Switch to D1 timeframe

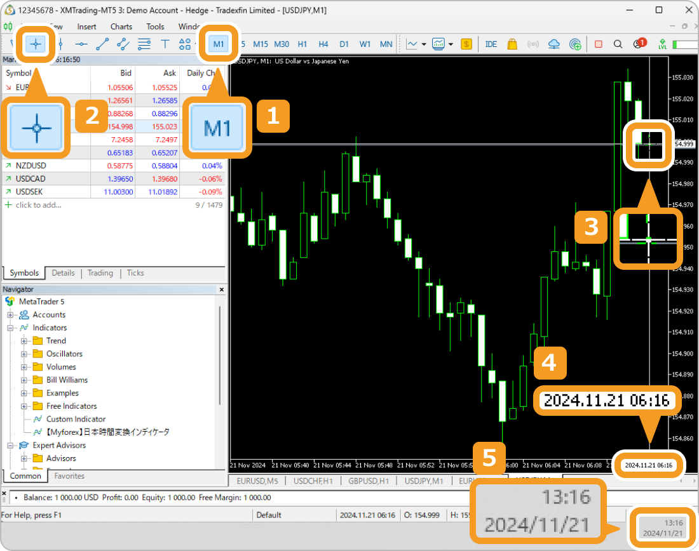pos(344,44)
